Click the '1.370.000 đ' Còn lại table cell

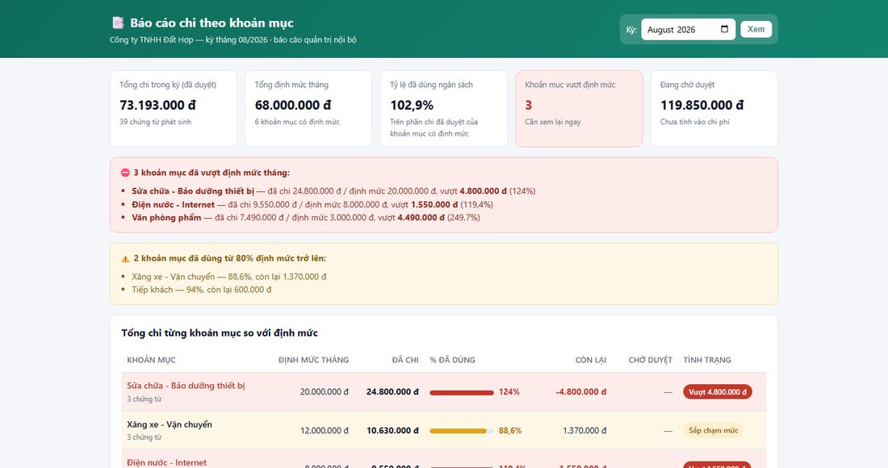pos(584,431)
